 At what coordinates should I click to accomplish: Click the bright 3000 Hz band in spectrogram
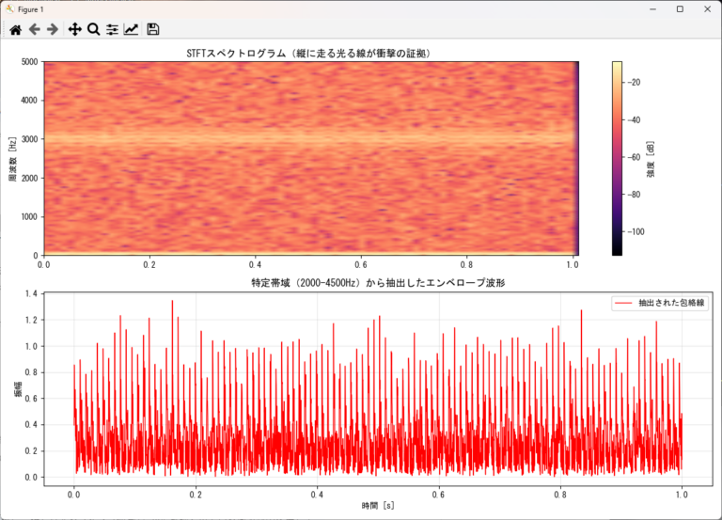[x=310, y=138]
